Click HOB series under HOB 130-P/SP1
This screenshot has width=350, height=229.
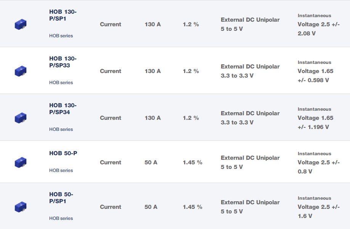(x=61, y=36)
